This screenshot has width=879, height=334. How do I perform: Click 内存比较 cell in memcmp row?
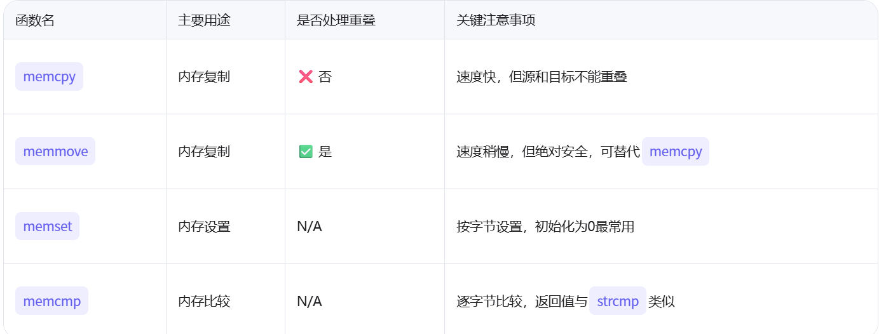204,301
